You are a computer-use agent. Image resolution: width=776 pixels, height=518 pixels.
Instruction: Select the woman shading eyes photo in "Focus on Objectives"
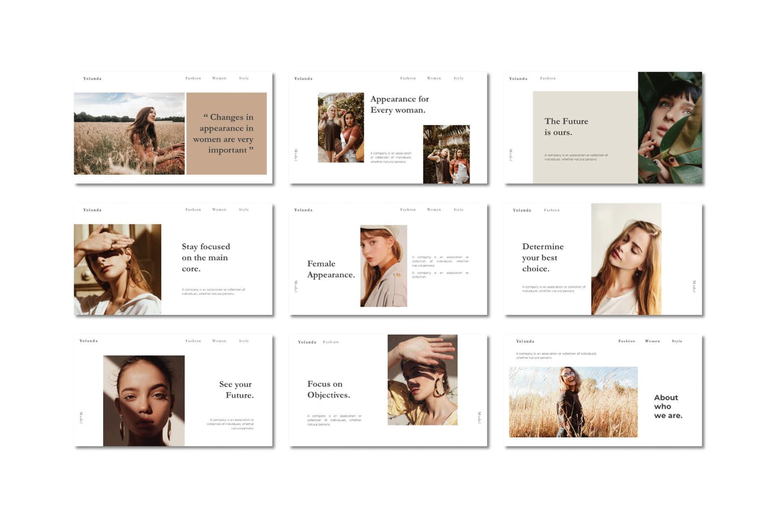pos(423,380)
